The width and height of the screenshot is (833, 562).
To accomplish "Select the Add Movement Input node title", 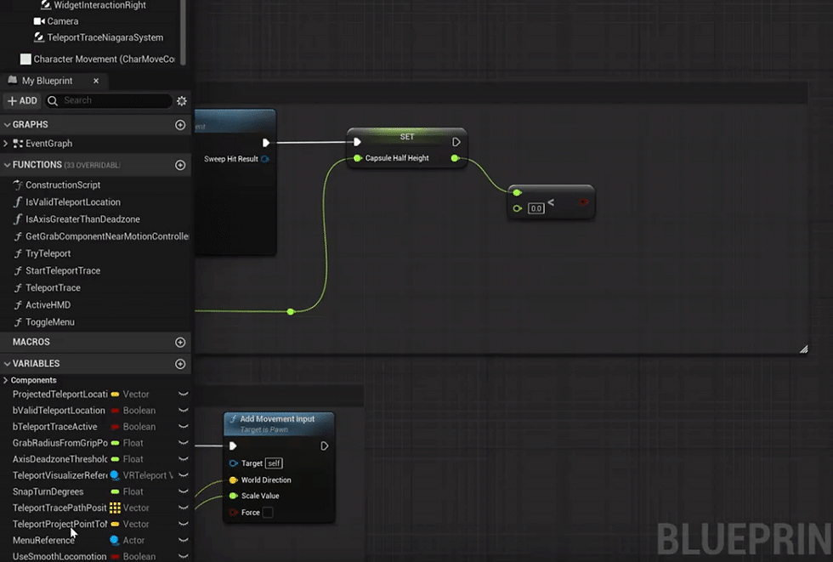I will click(x=277, y=418).
